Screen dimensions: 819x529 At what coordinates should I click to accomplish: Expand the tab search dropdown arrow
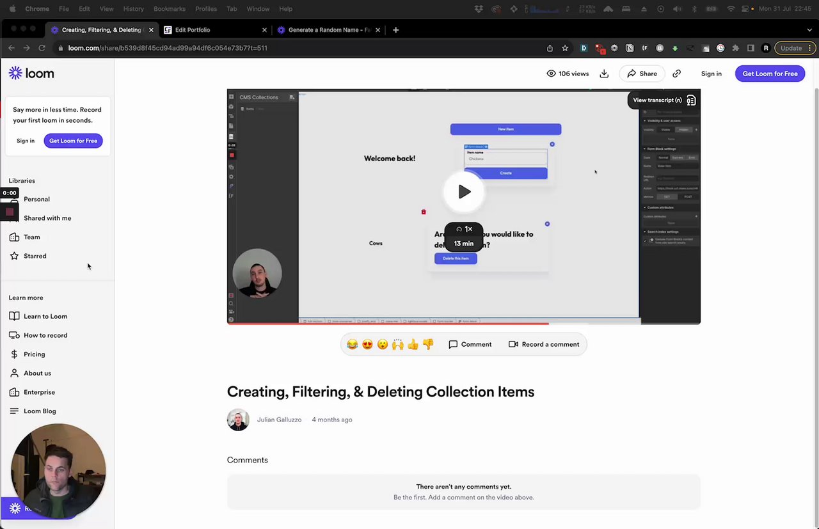click(809, 30)
